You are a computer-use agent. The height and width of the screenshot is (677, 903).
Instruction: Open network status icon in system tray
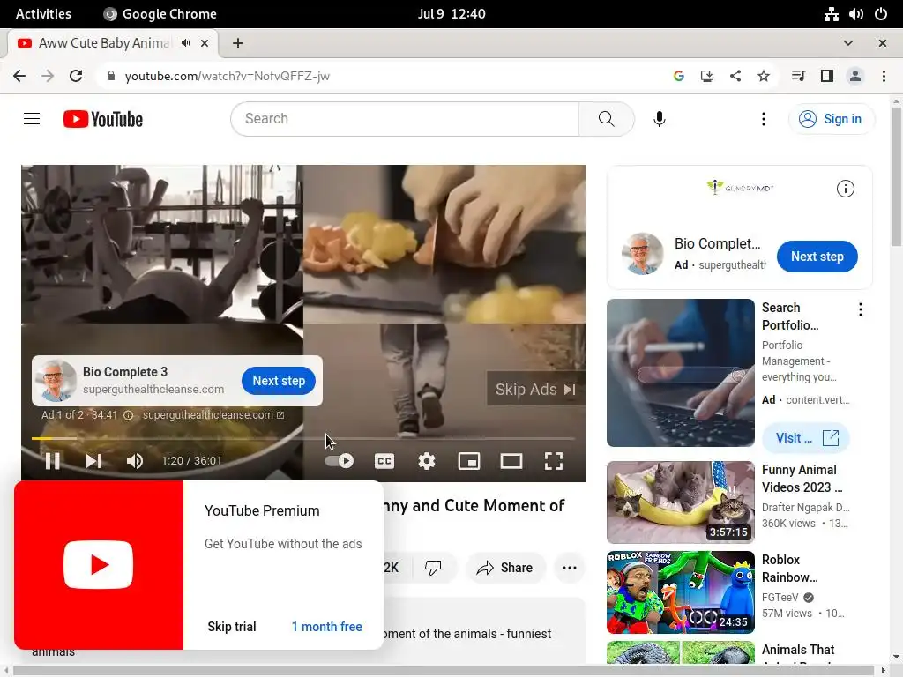coord(831,14)
